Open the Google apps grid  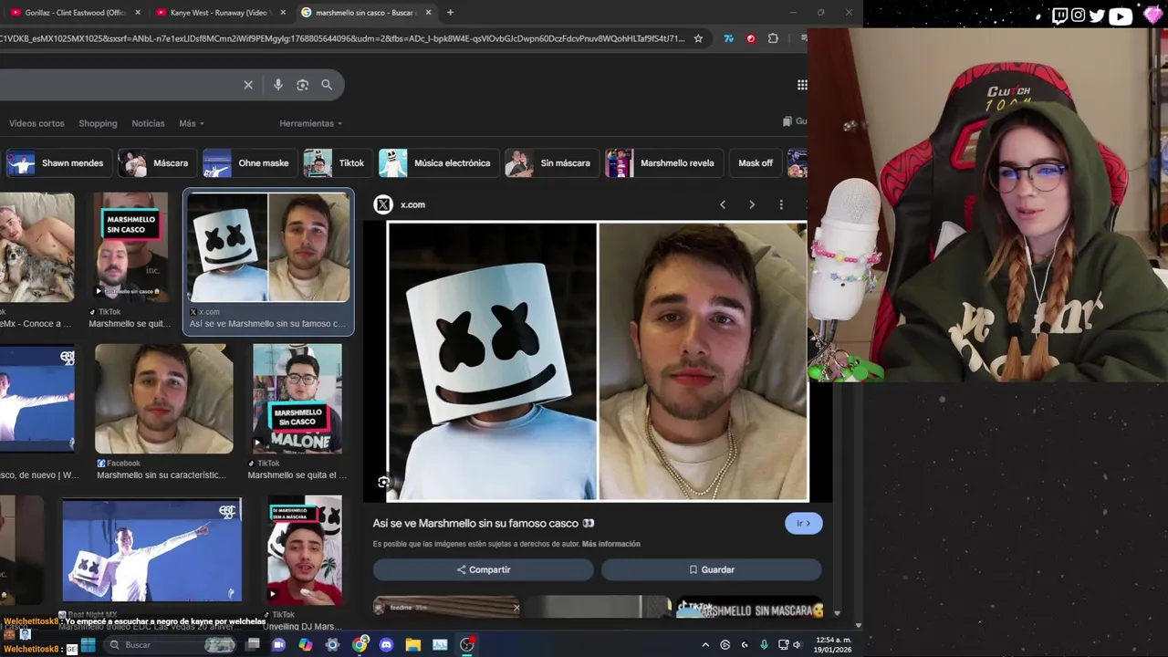(802, 85)
